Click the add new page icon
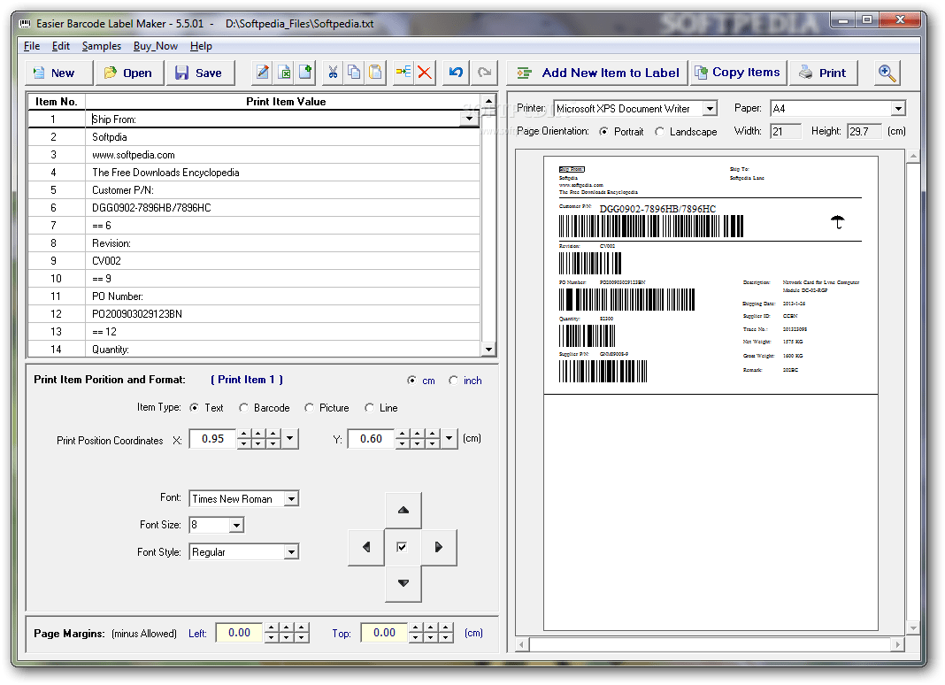The width and height of the screenshot is (945, 685). pos(303,72)
